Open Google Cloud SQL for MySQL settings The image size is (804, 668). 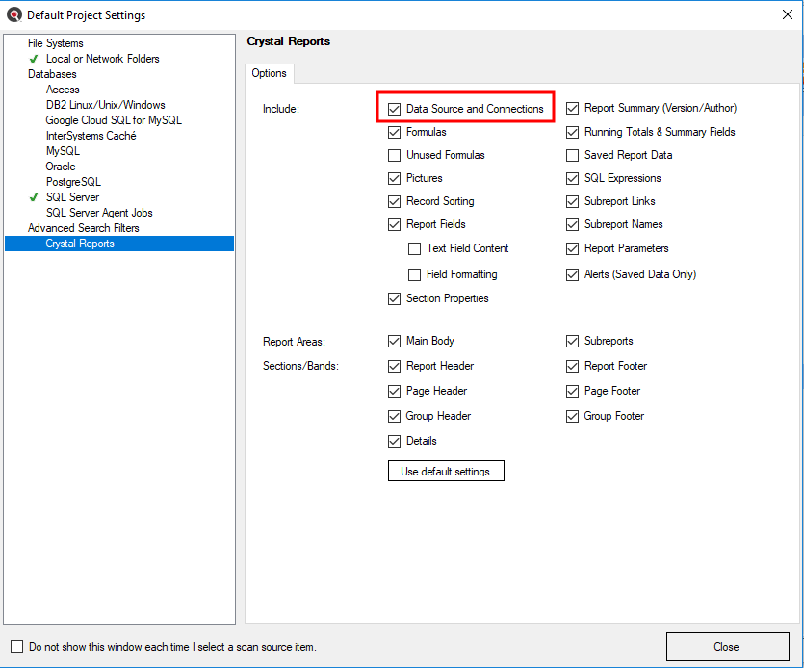coord(114,120)
